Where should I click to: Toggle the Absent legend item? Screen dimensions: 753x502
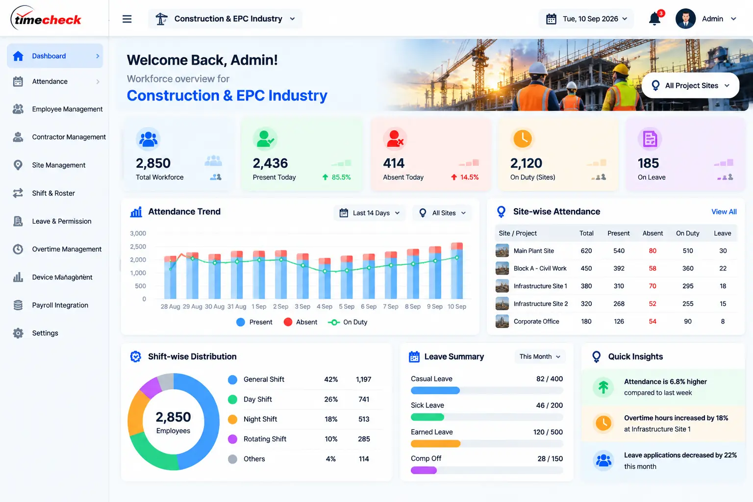tap(301, 322)
